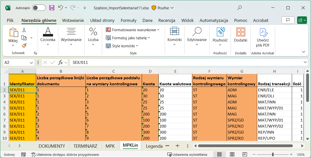Image resolution: width=311 pixels, height=158 pixels.
Task: Click the Save floppy disk icon
Action: (52, 8)
